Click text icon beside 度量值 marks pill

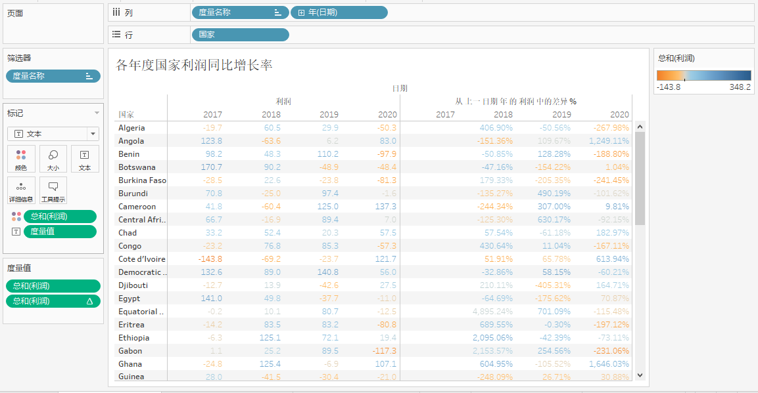tap(16, 232)
